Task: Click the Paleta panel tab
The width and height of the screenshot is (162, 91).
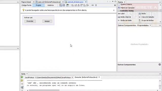Action: tap(120, 2)
